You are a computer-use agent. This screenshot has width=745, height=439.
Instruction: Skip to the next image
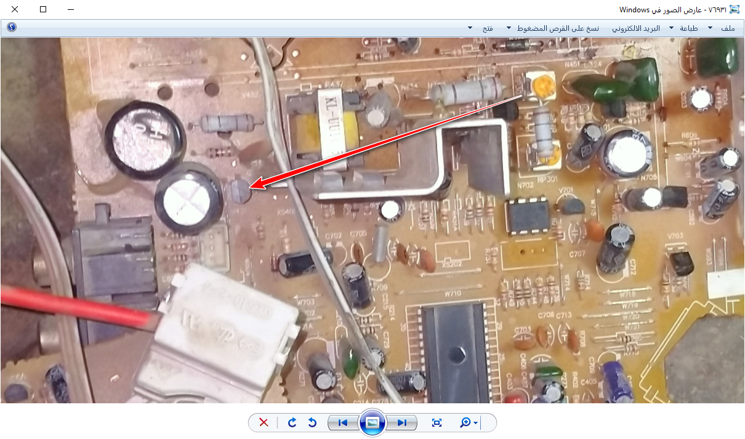[401, 422]
